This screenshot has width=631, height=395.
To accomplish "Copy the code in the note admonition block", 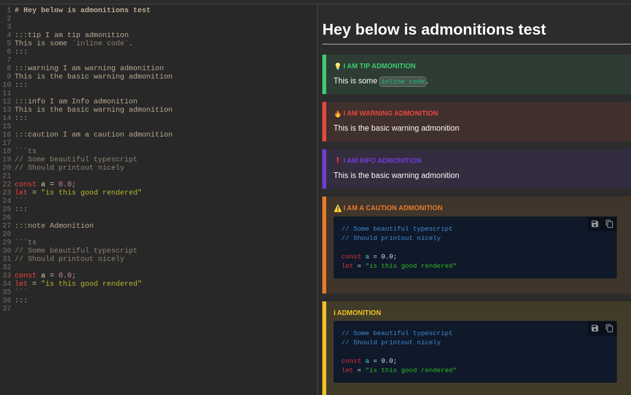I will (x=610, y=328).
